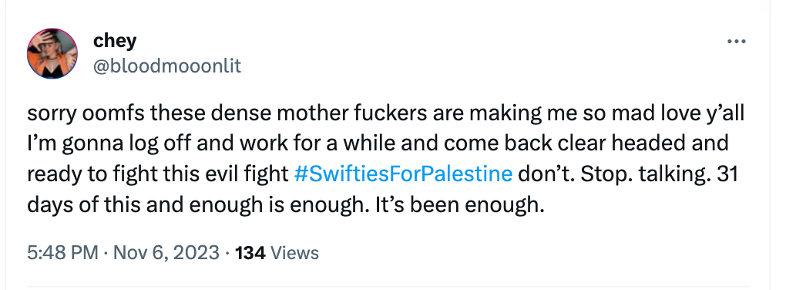The height and width of the screenshot is (290, 786).
Task: Click the line "ready to fight this evil fight"
Action: (158, 174)
